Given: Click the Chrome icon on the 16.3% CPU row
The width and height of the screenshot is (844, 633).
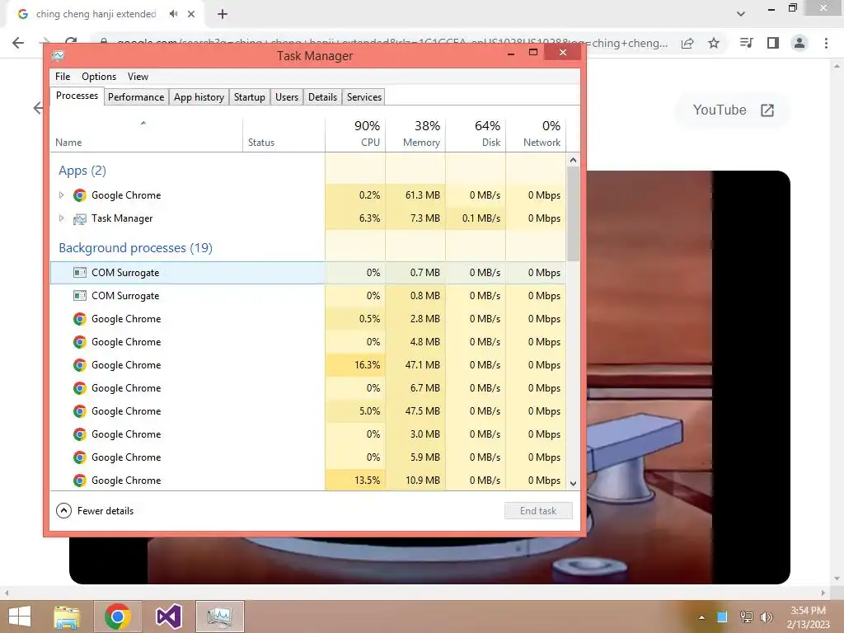Looking at the screenshot, I should pyautogui.click(x=80, y=365).
